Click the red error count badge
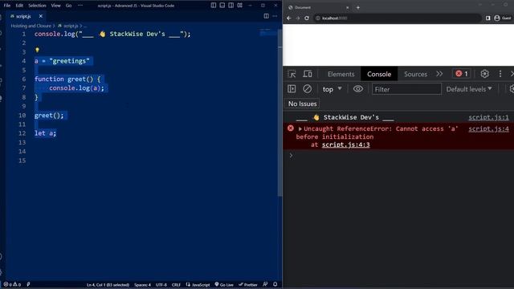Image resolution: width=514 pixels, height=289 pixels. 462,74
